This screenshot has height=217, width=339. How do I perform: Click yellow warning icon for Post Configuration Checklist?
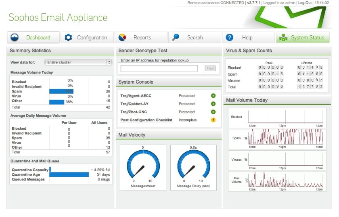[x=213, y=120]
